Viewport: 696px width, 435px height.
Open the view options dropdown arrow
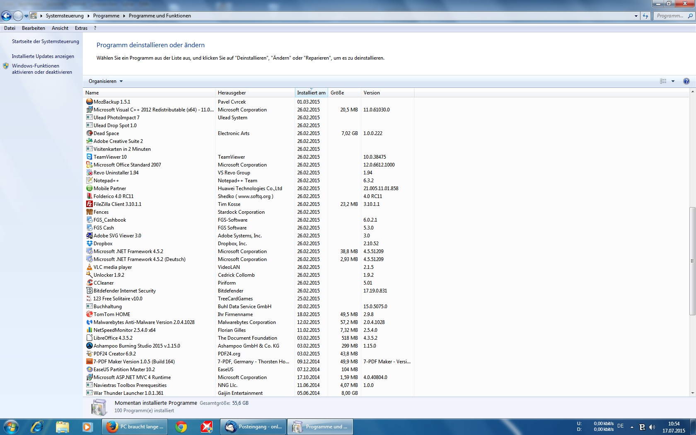click(x=673, y=81)
